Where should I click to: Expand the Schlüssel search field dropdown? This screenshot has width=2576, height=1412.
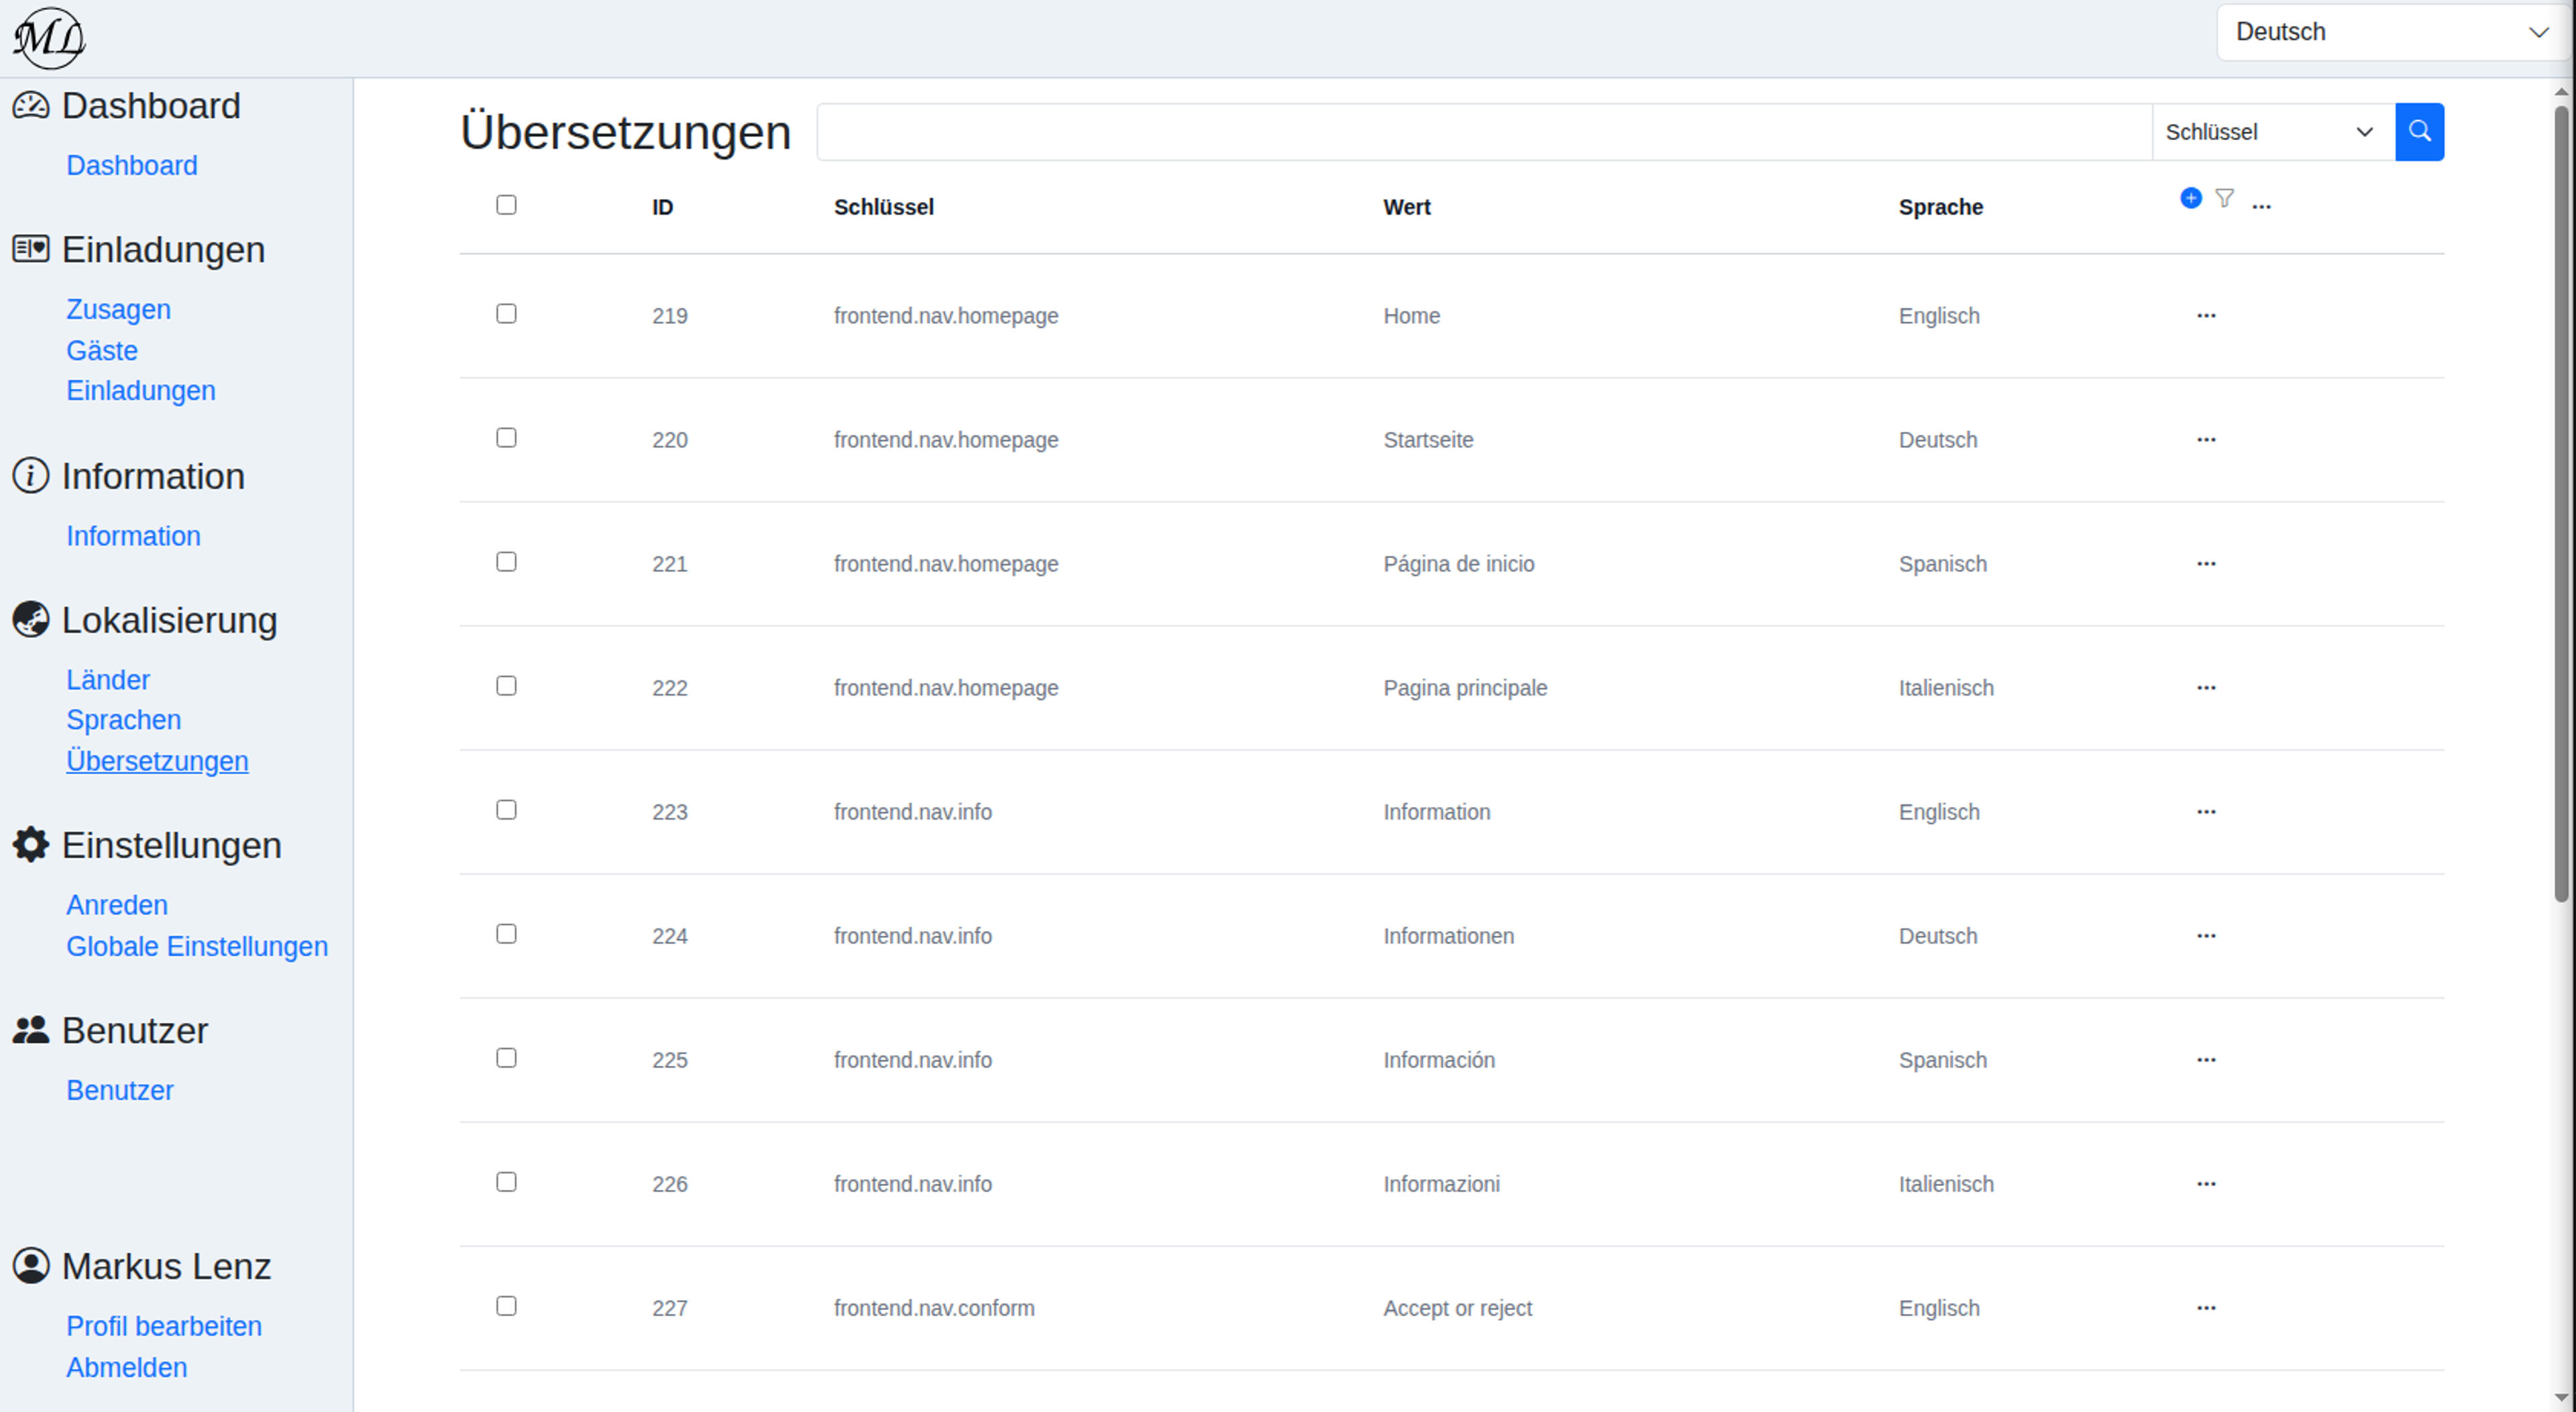2272,132
